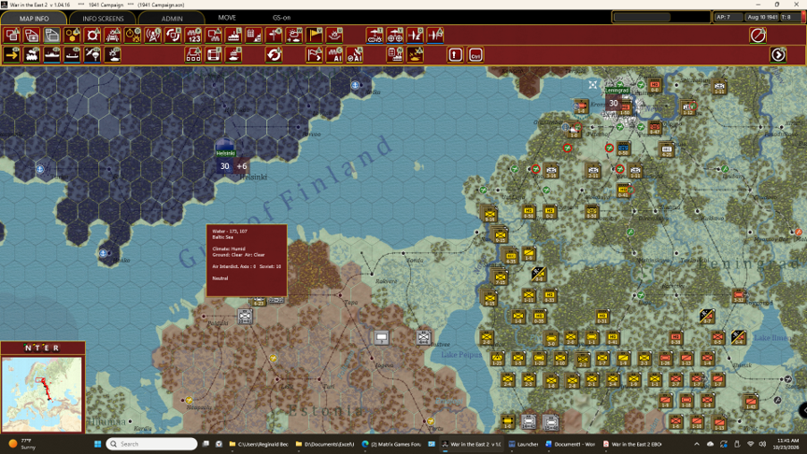This screenshot has width=807, height=454.
Task: Click the aircraft with flag icon
Action: (x=435, y=35)
